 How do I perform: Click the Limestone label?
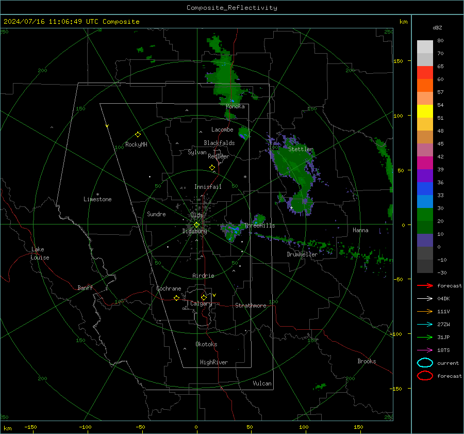point(97,199)
